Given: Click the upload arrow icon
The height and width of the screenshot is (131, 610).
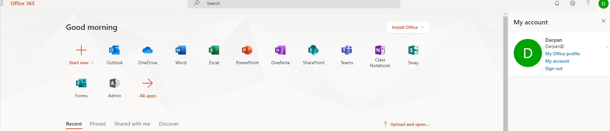Looking at the screenshot, I should [385, 124].
